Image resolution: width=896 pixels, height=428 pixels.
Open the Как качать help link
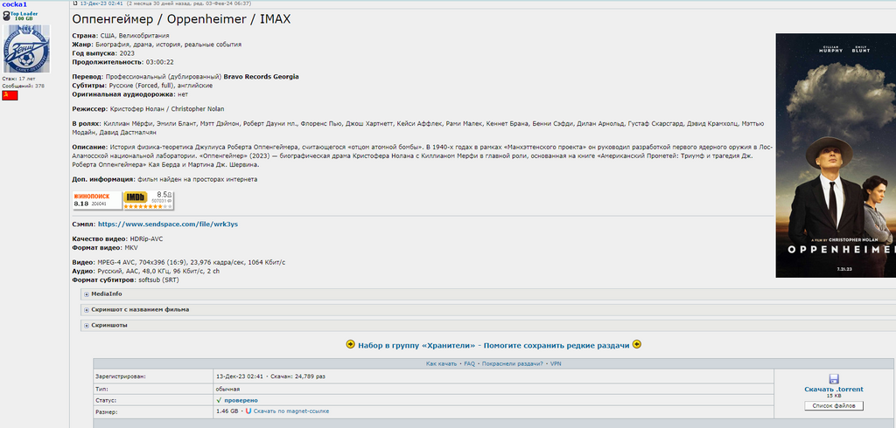click(441, 363)
